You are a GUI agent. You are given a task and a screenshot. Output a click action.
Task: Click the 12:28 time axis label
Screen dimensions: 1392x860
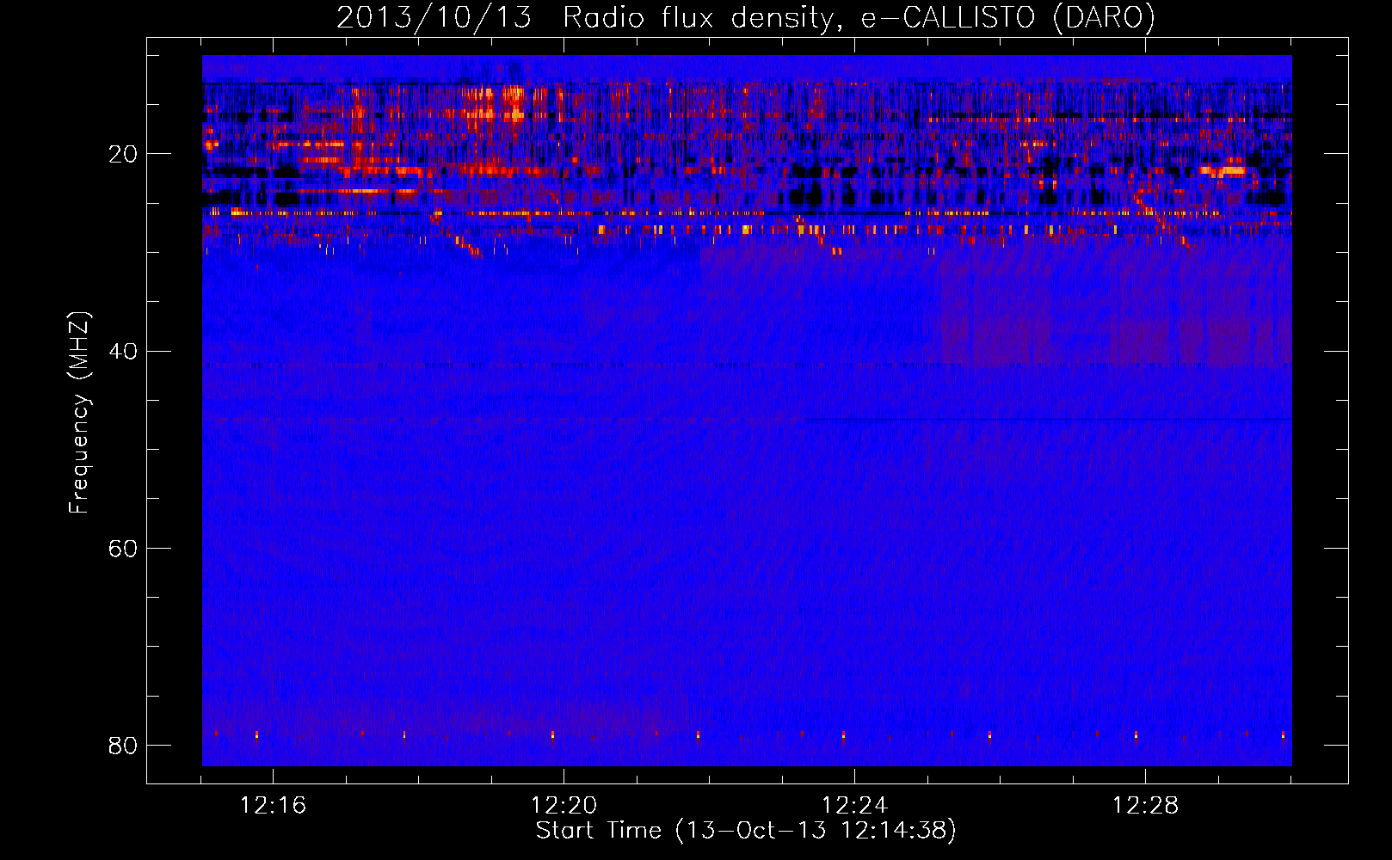coord(1145,805)
